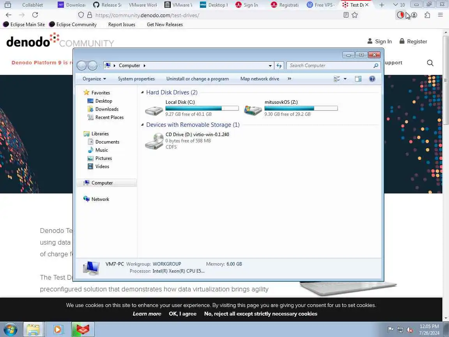Switch to Release GitHub tab
The image size is (449, 337).
(108, 5)
